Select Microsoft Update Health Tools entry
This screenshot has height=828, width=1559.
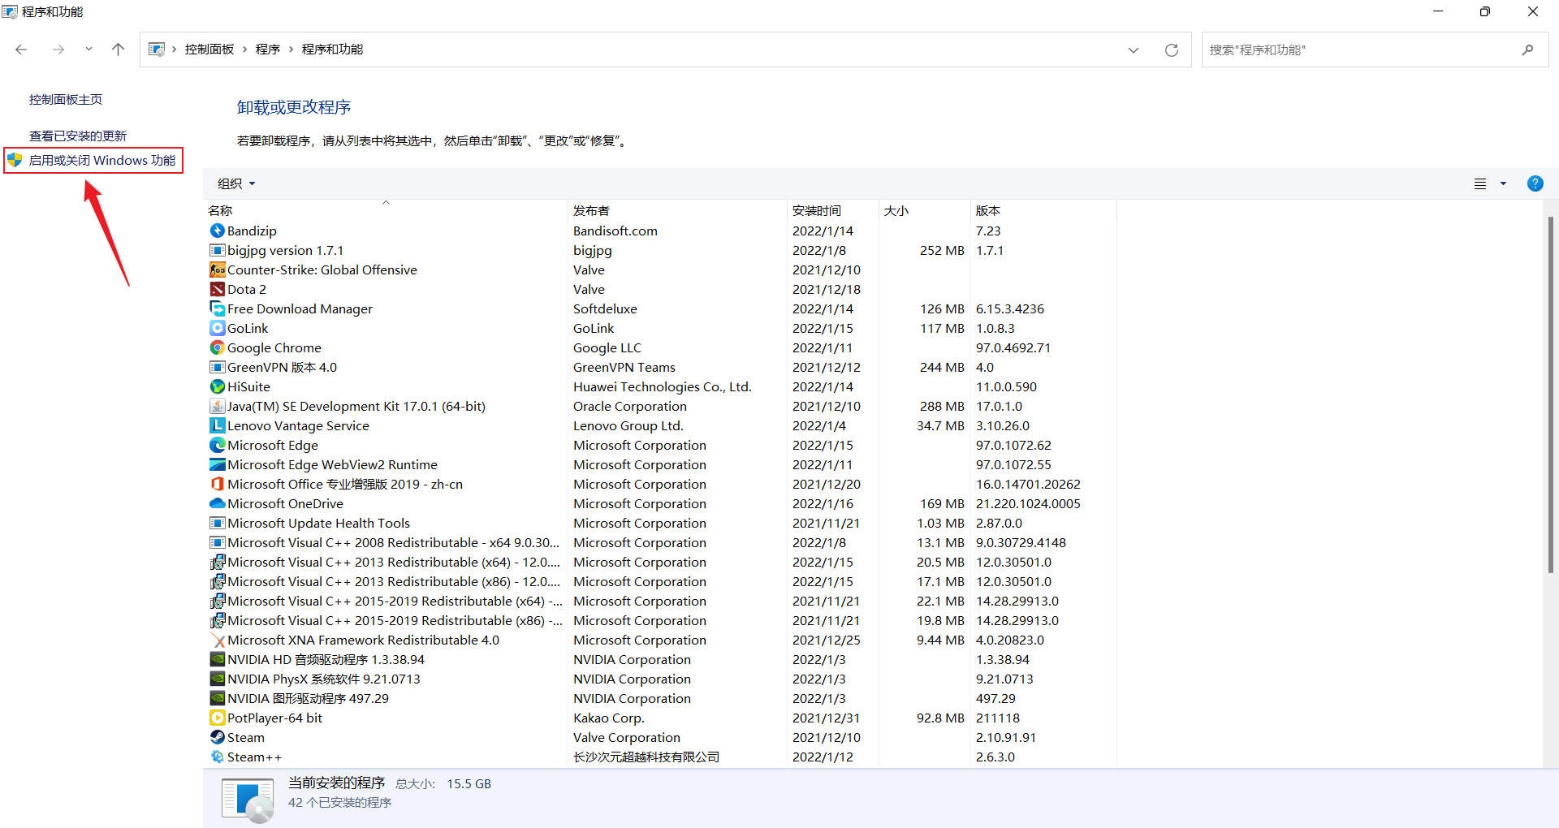(x=662, y=523)
